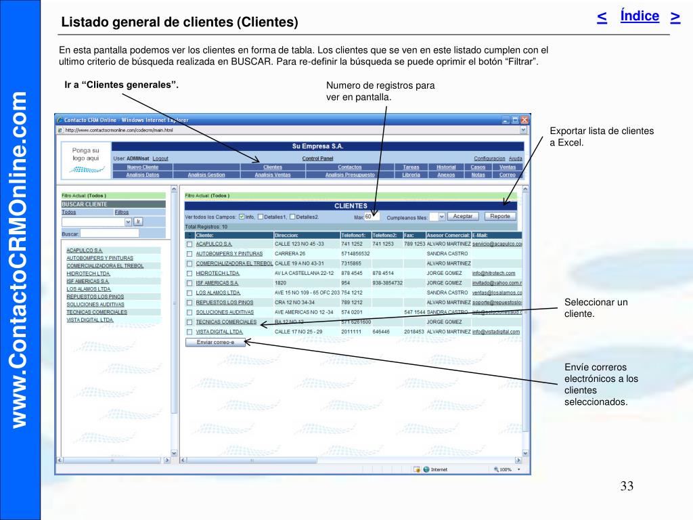Click the browser URL address field
Viewport: 693px width, 520px height.
pyautogui.click(x=292, y=130)
